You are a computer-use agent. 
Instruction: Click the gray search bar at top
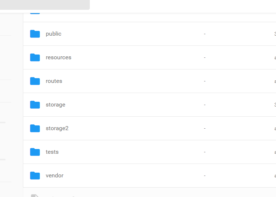(x=45, y=5)
